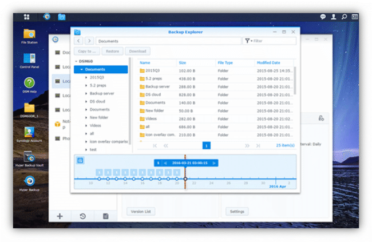Add a backup task with plus icon

click(x=60, y=216)
